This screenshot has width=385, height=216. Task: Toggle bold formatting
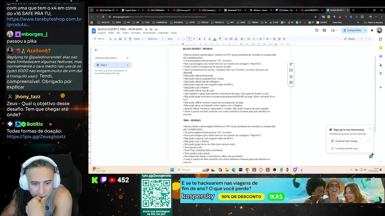(199, 39)
